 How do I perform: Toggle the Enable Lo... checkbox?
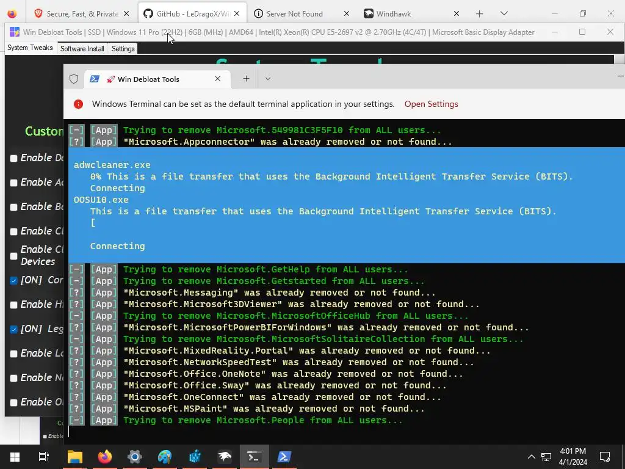[14, 354]
